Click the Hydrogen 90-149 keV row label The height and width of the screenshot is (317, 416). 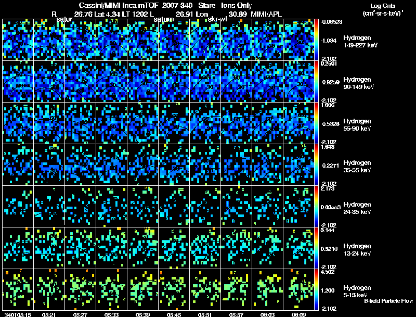358,83
